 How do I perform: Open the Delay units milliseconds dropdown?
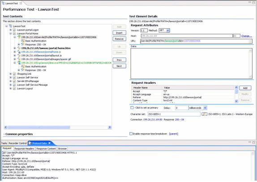tap(205, 108)
